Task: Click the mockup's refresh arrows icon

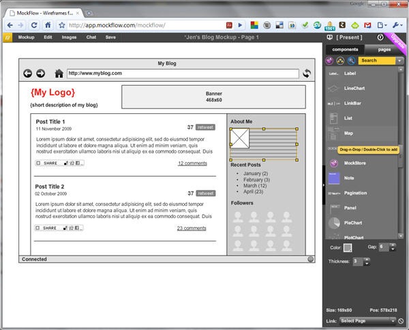Action: [307, 74]
